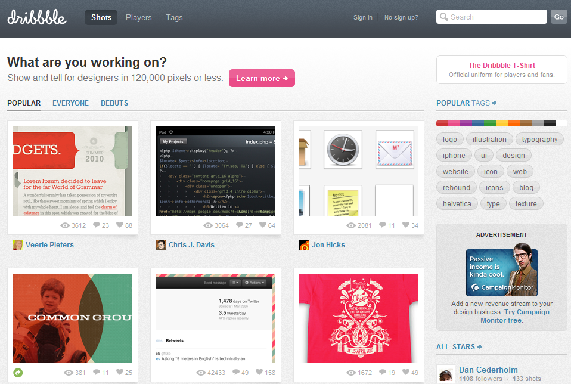Select the helvetica tag
This screenshot has width=571, height=384.
[457, 204]
